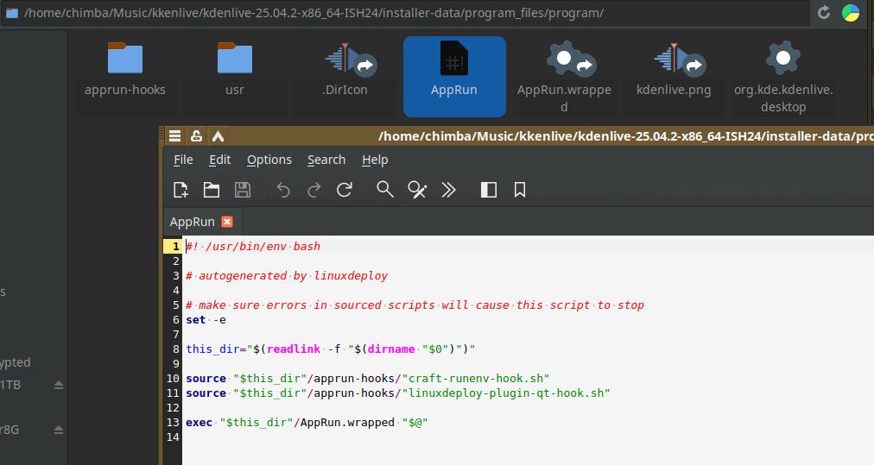Open the Edit menu
The height and width of the screenshot is (465, 874).
(x=219, y=160)
